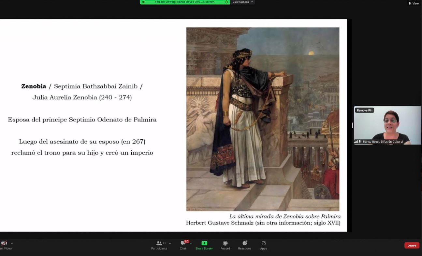Open the Chat panel with 40 unread
Viewport: 422px width, 256px height.
pos(183,245)
